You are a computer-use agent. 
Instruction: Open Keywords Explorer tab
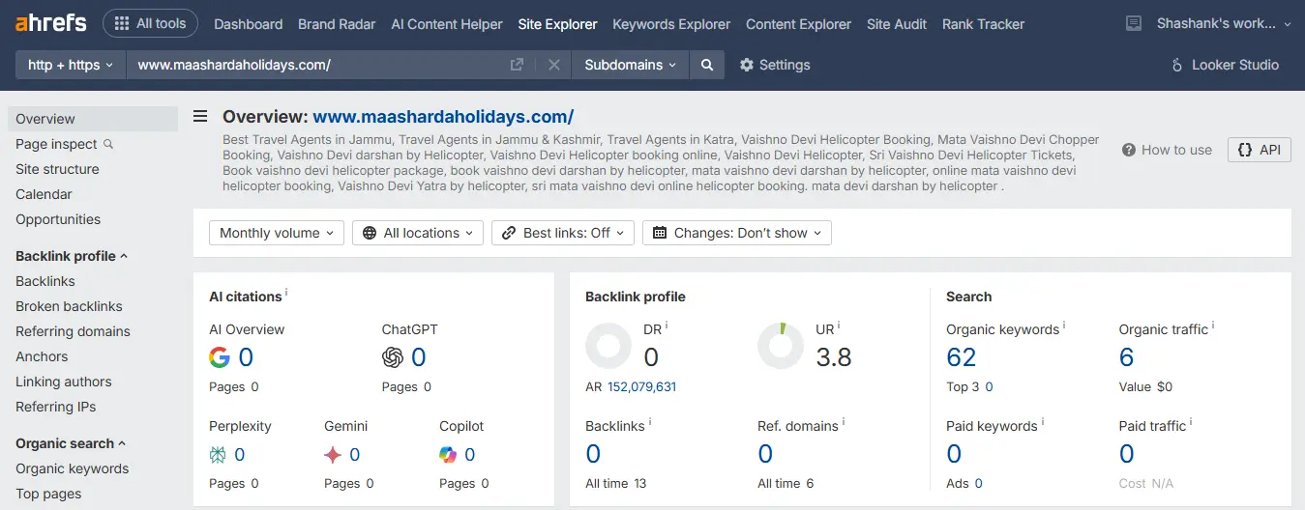pyautogui.click(x=671, y=24)
